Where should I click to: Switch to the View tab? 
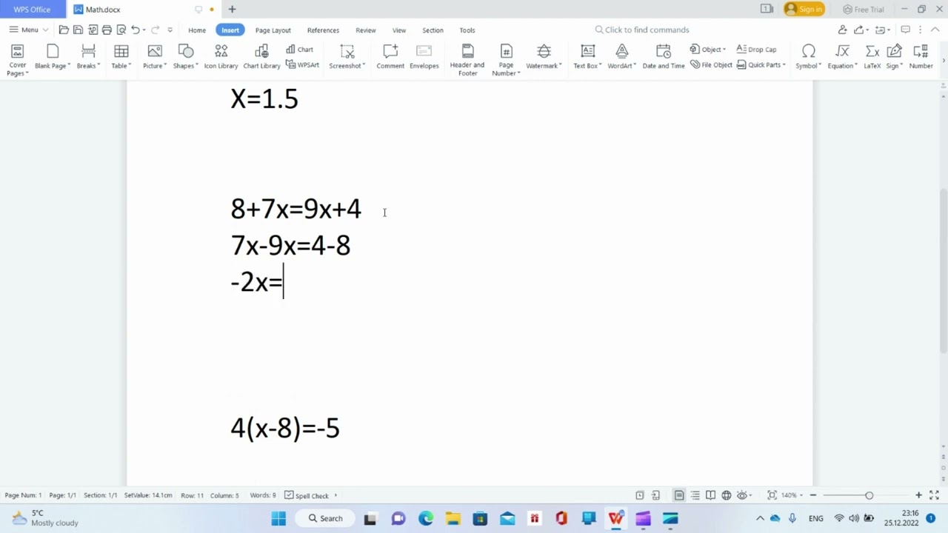pos(399,30)
